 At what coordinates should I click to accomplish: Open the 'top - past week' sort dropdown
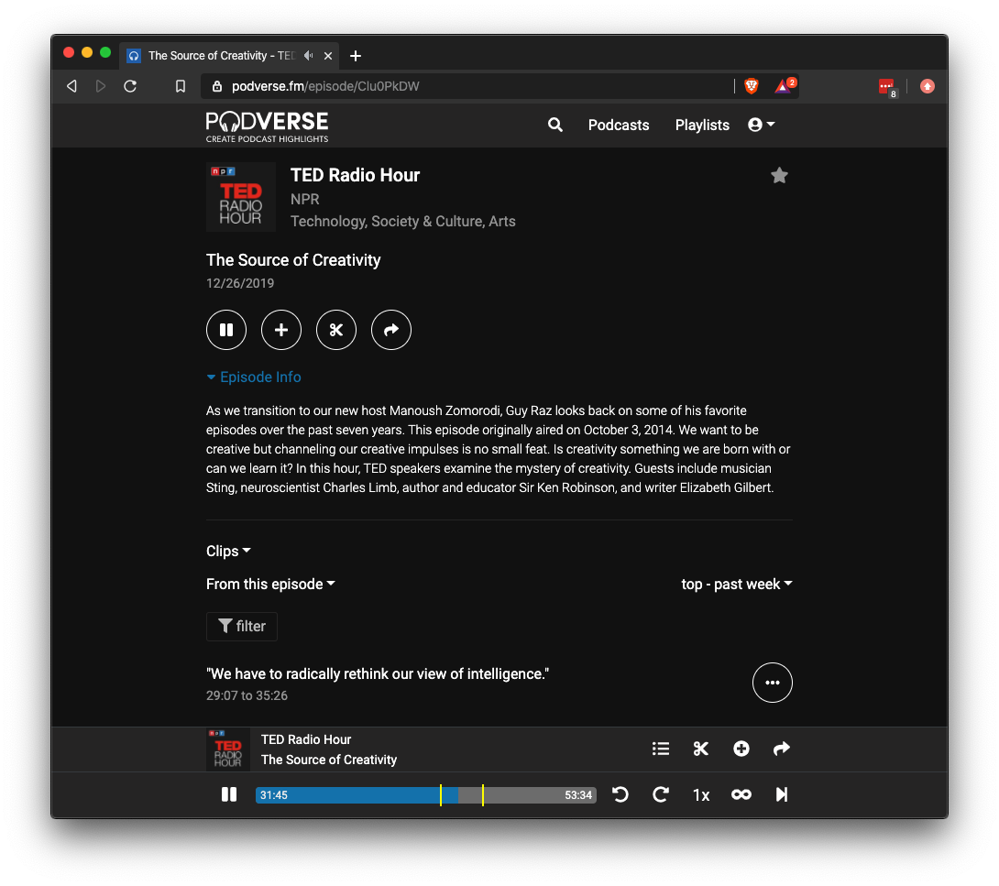coord(736,584)
